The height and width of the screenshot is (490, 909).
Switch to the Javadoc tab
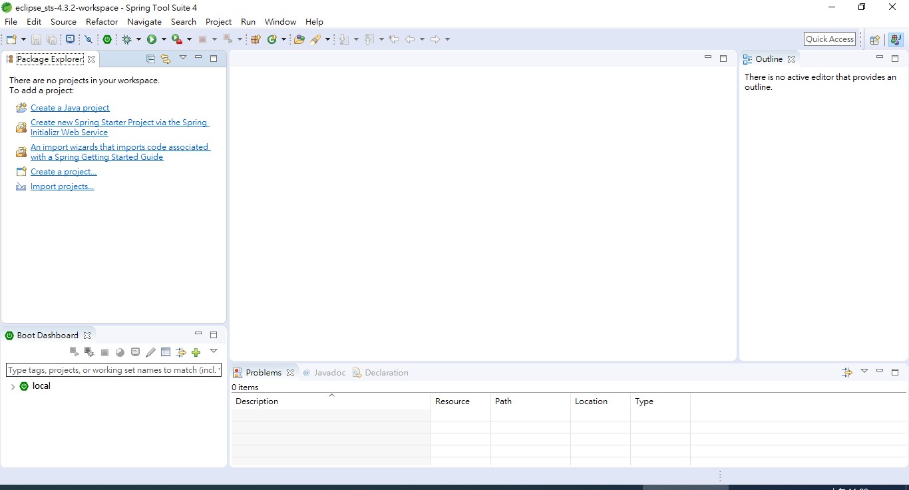[324, 373]
